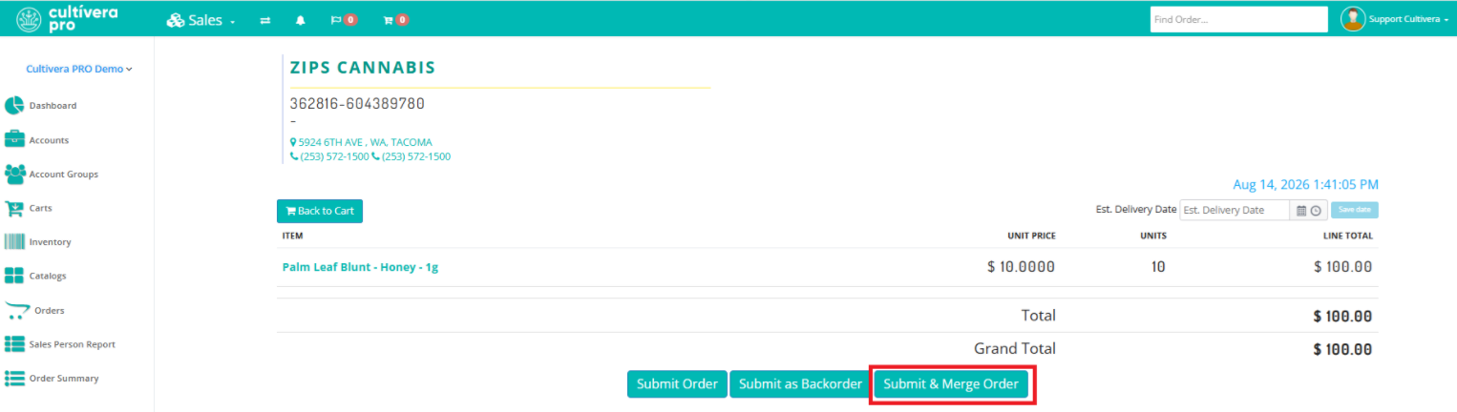Viewport: 1457px width, 412px height.
Task: Click the units value 10
Action: 1158,267
